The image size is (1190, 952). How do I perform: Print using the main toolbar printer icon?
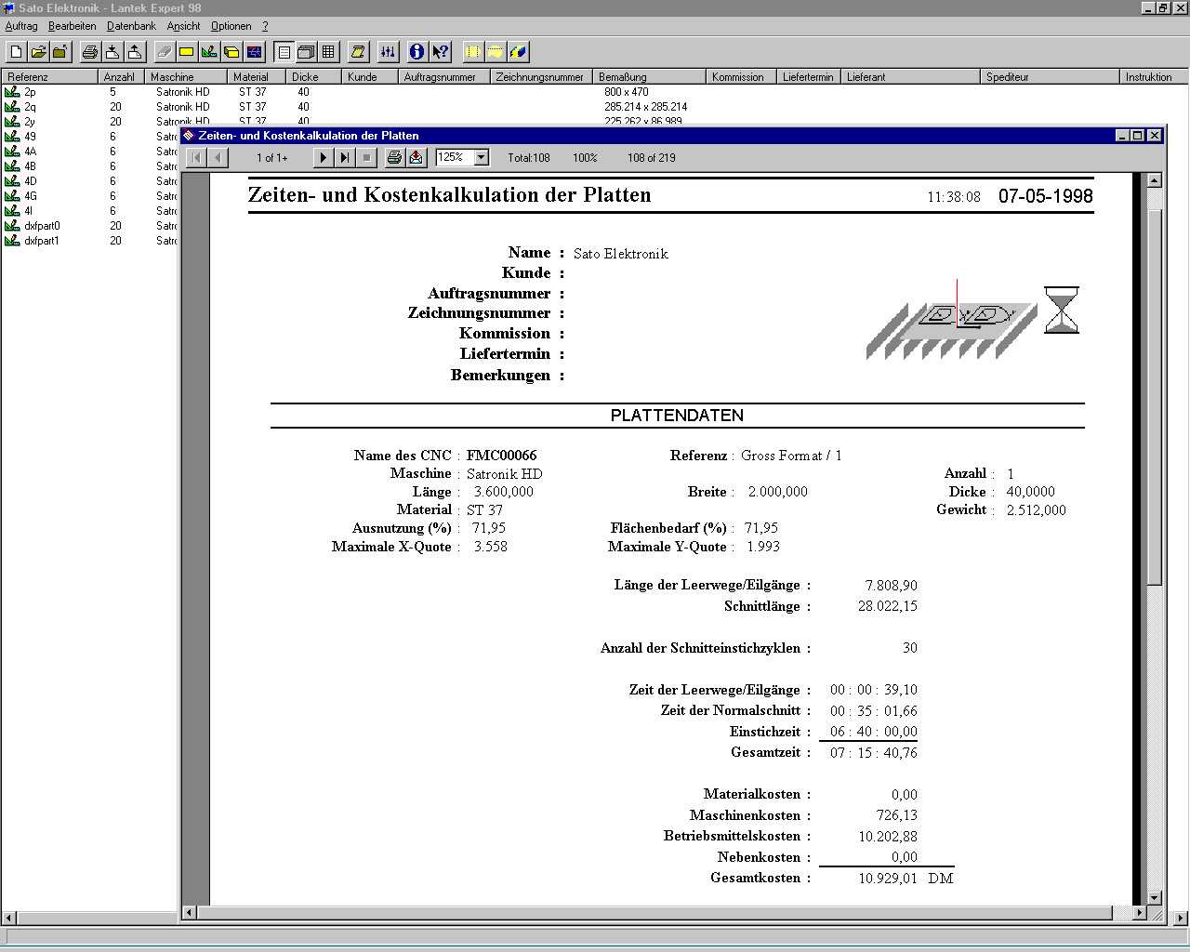tap(89, 52)
